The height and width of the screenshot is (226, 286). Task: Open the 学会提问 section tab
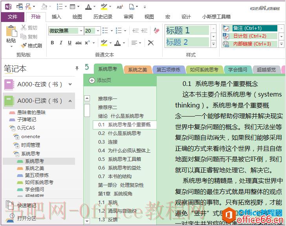237,70
